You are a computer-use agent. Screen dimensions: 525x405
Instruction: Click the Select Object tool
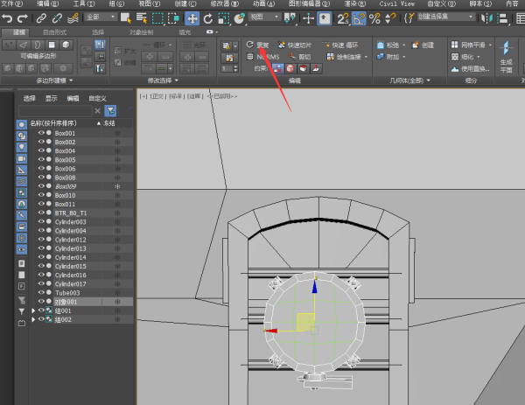tap(125, 18)
